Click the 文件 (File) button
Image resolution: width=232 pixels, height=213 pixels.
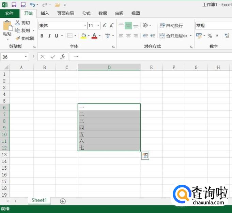(x=10, y=13)
